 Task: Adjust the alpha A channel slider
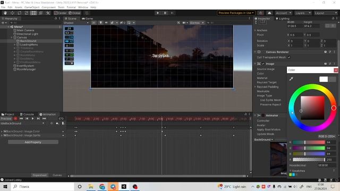pos(309,160)
